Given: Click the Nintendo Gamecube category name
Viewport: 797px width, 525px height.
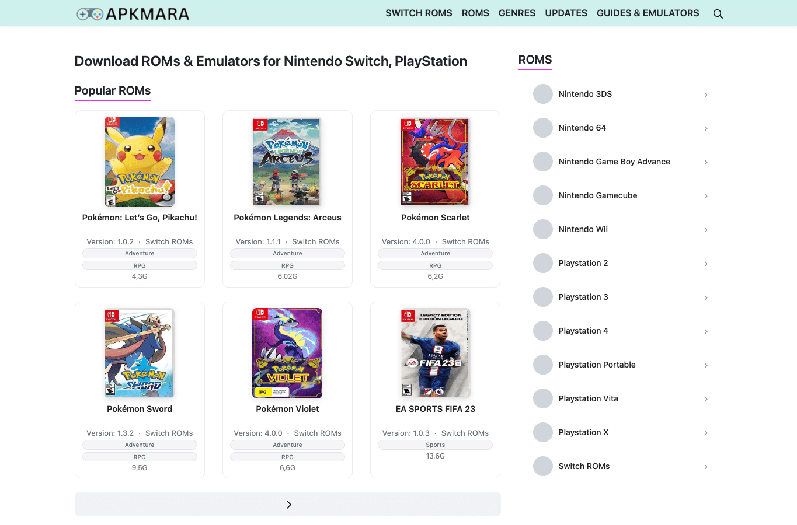Looking at the screenshot, I should click(598, 195).
